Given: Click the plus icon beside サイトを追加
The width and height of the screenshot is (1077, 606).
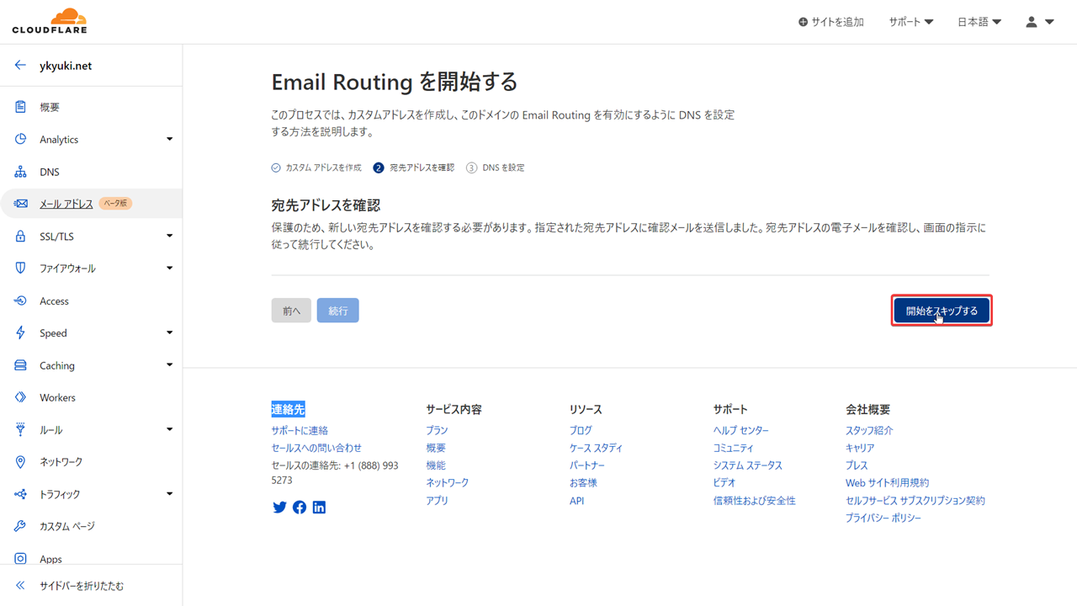Looking at the screenshot, I should click(x=803, y=22).
